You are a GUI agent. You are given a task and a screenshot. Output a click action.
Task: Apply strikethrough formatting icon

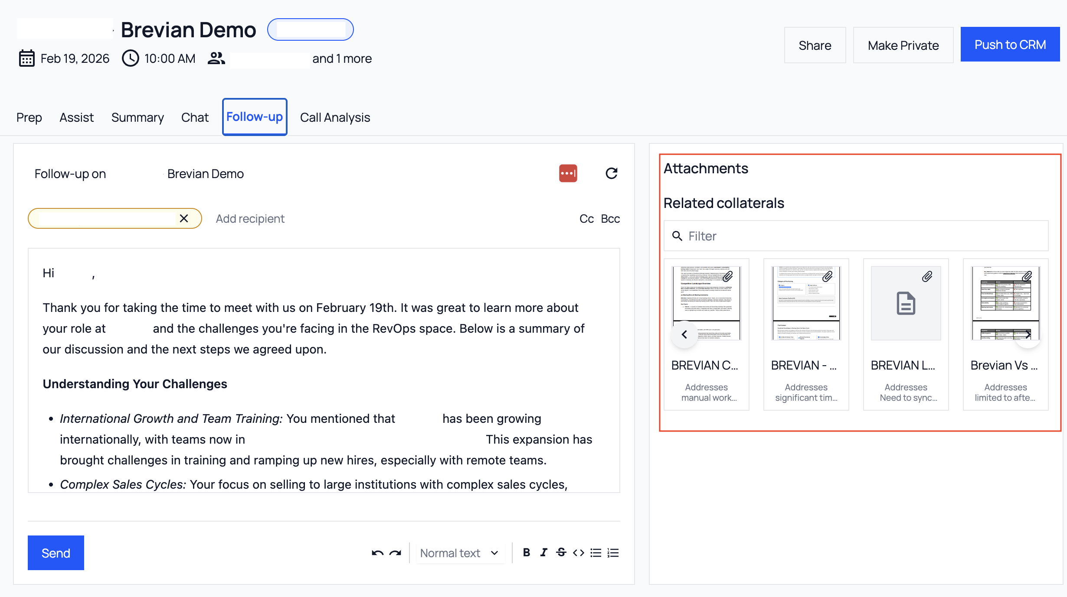point(561,552)
